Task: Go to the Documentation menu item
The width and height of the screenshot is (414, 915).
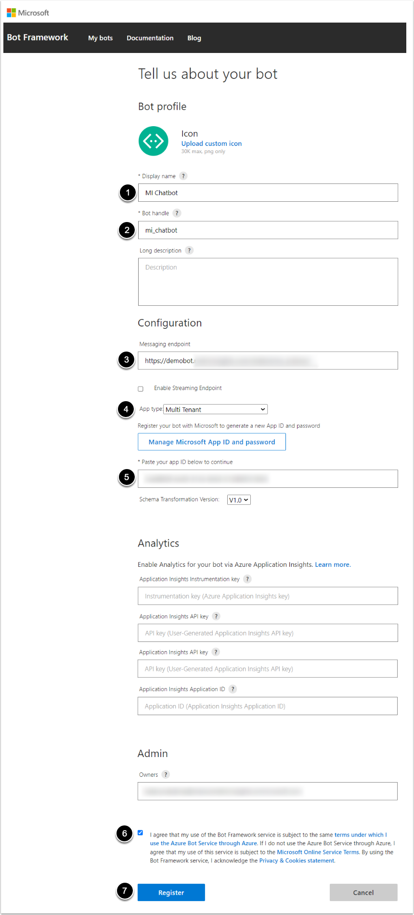Action: tap(150, 38)
